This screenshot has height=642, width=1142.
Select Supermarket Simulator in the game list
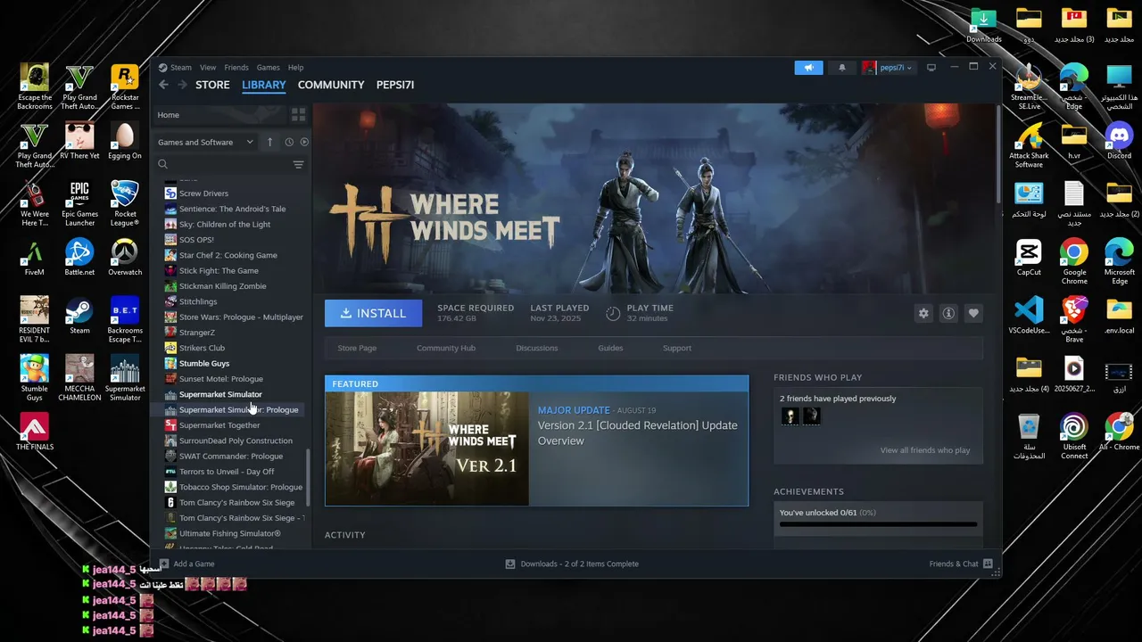(220, 394)
